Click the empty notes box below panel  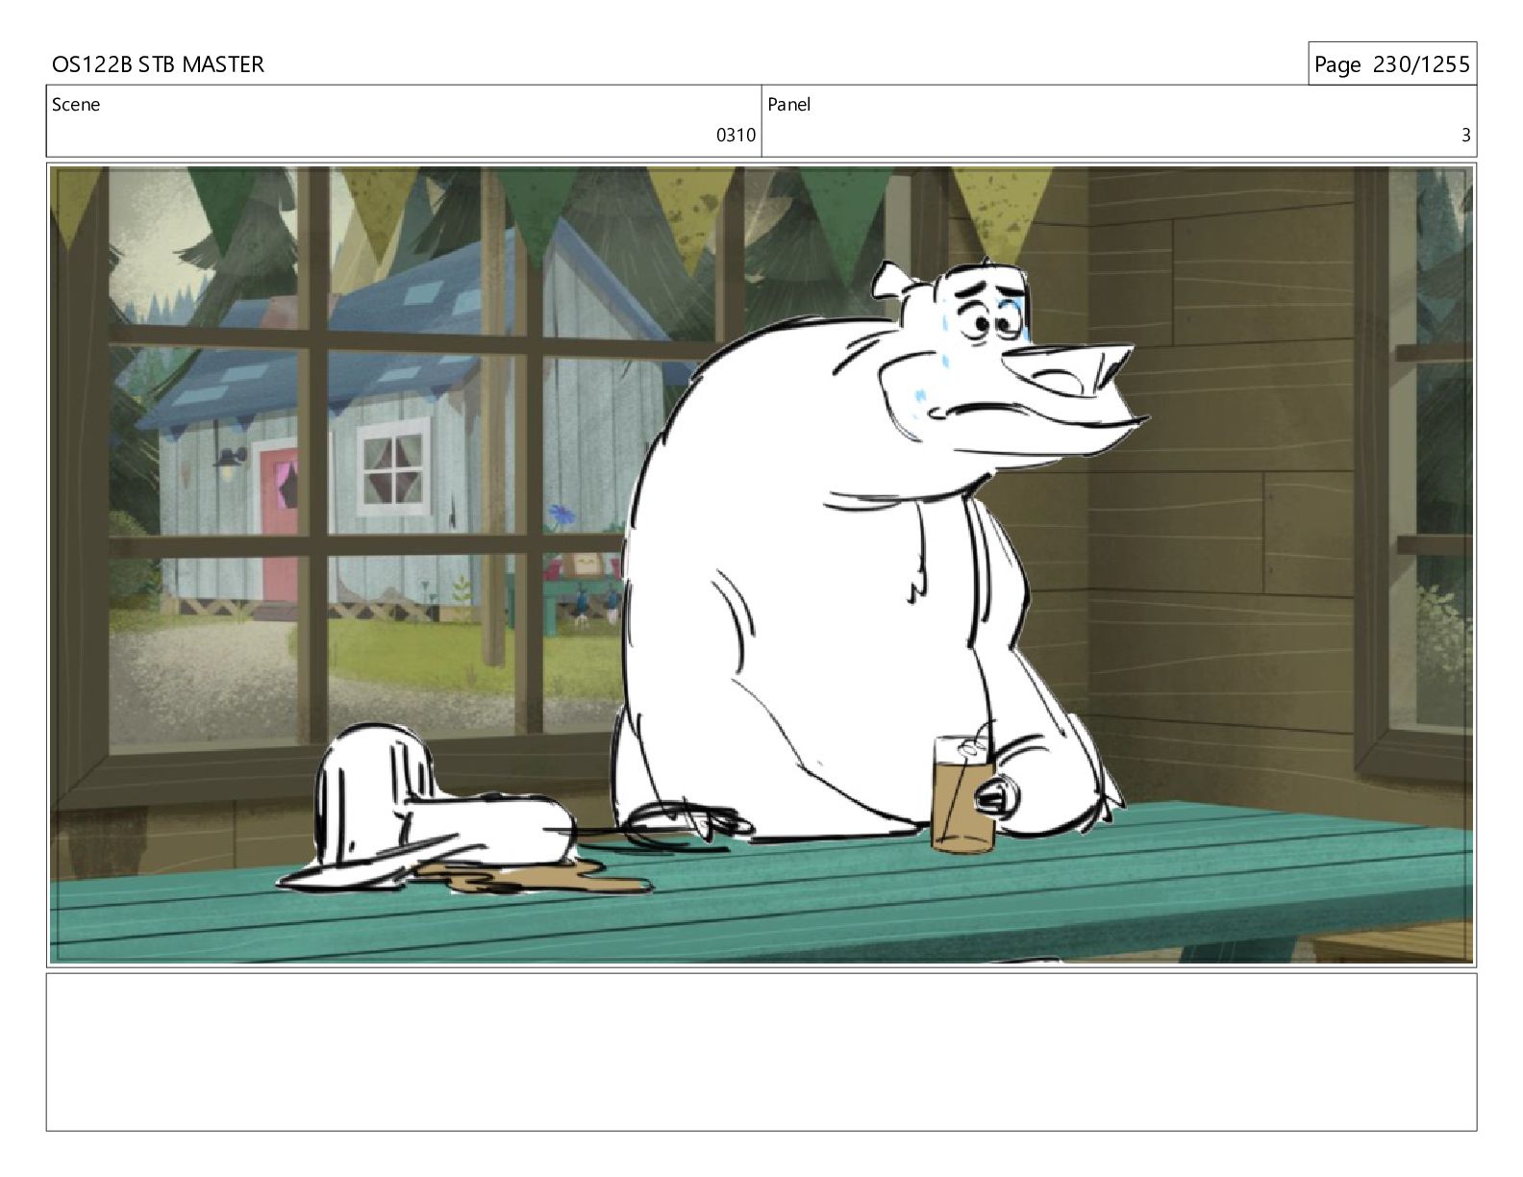pos(761,1052)
